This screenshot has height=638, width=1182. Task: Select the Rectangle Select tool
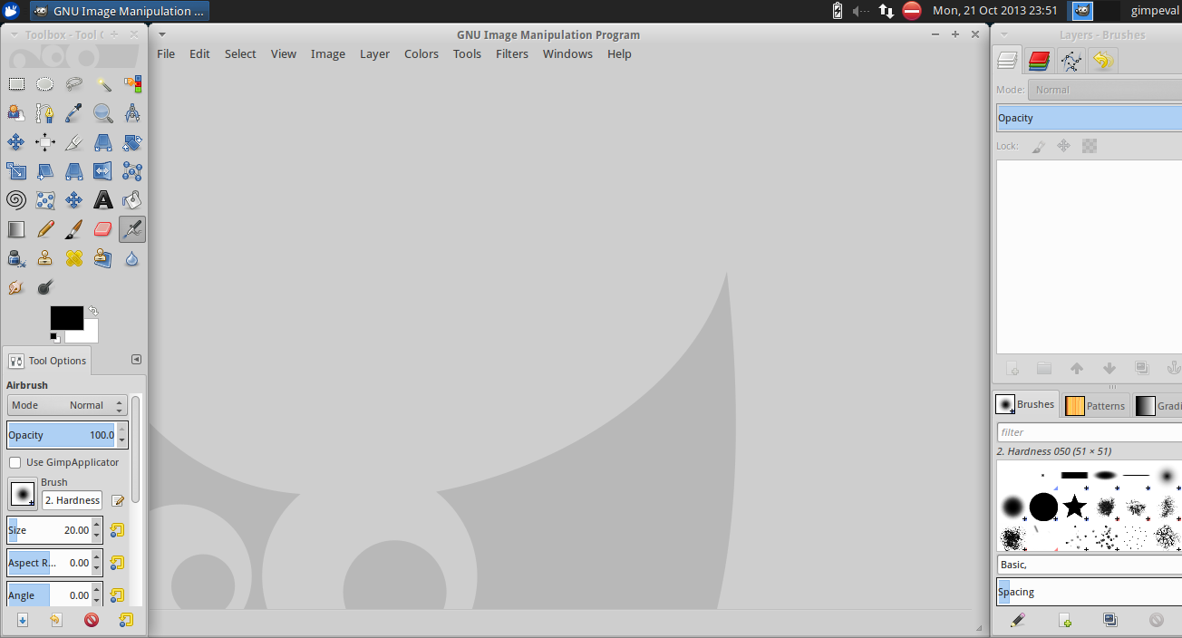coord(16,84)
